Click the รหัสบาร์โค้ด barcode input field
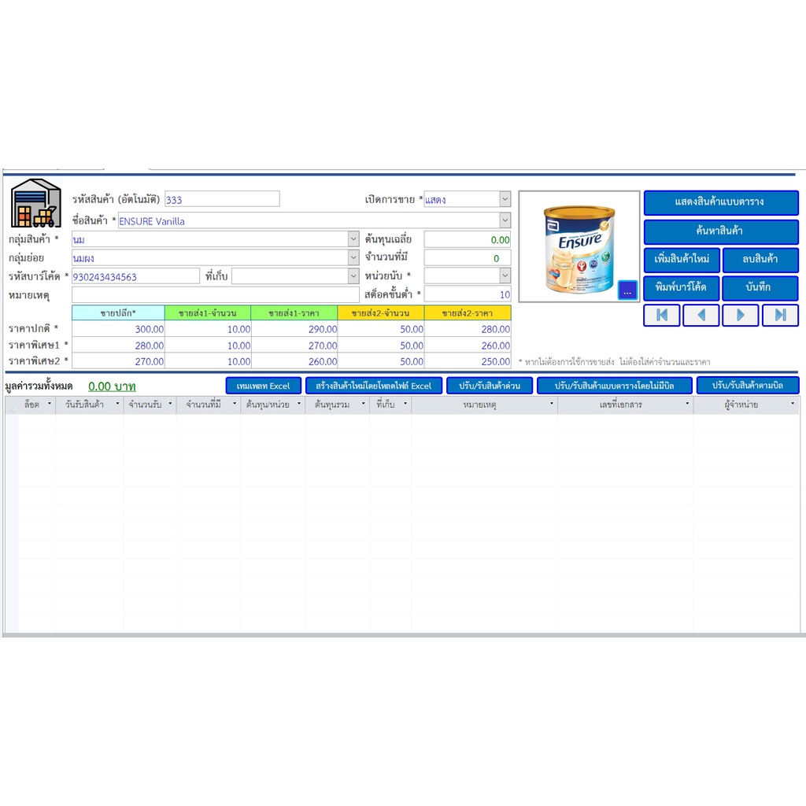806x806 pixels. [x=135, y=276]
